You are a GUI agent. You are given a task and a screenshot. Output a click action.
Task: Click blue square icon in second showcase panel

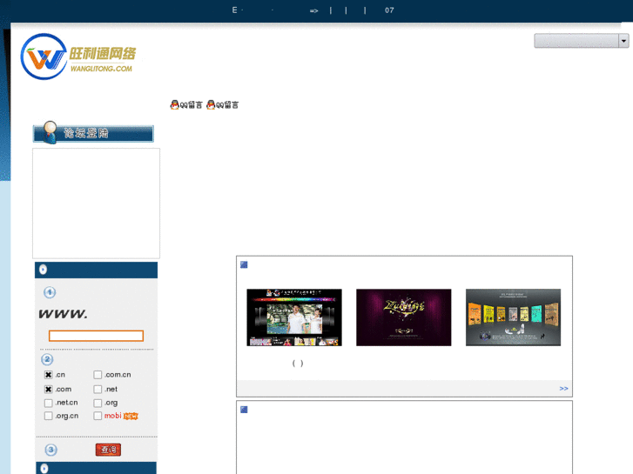coord(244,410)
